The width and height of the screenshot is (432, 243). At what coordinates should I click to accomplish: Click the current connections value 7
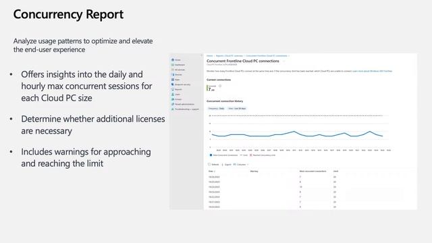pos(210,89)
